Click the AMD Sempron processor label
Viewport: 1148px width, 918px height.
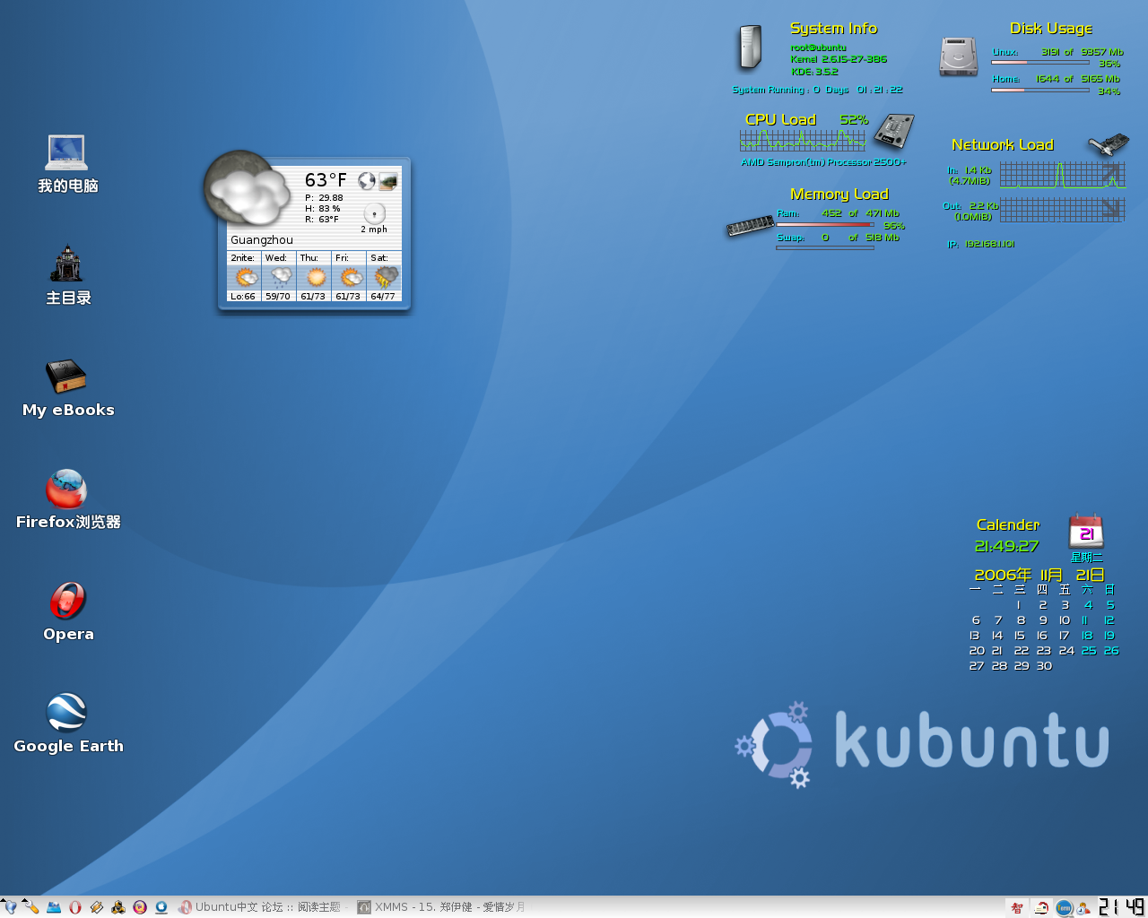point(823,162)
